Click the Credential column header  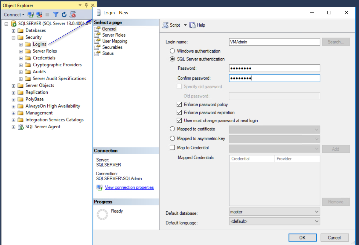(252, 159)
